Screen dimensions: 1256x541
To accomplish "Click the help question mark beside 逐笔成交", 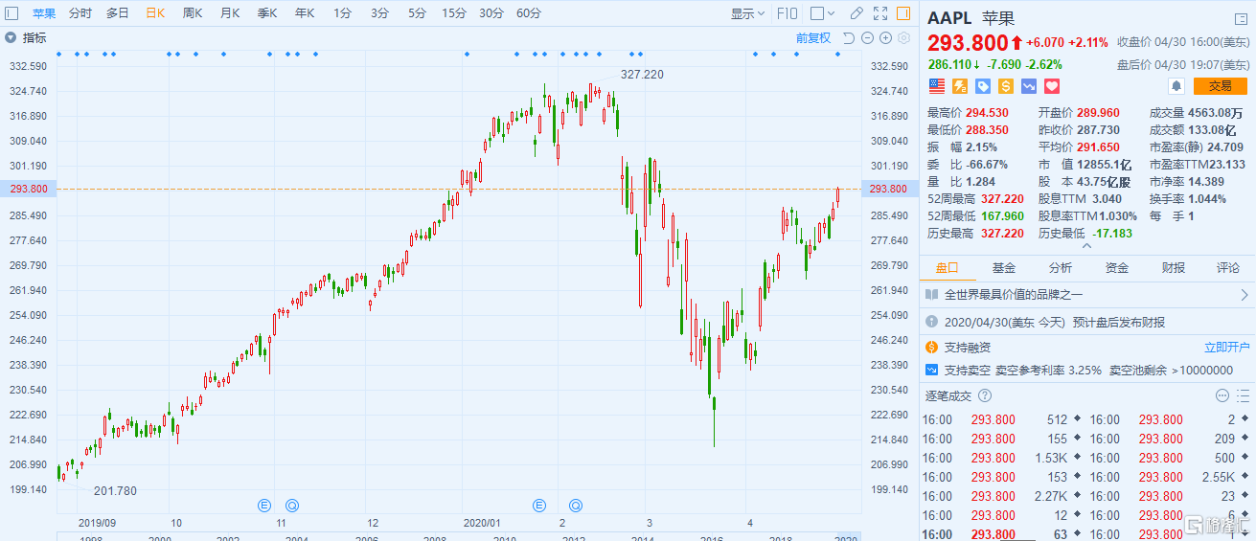I will click(985, 394).
